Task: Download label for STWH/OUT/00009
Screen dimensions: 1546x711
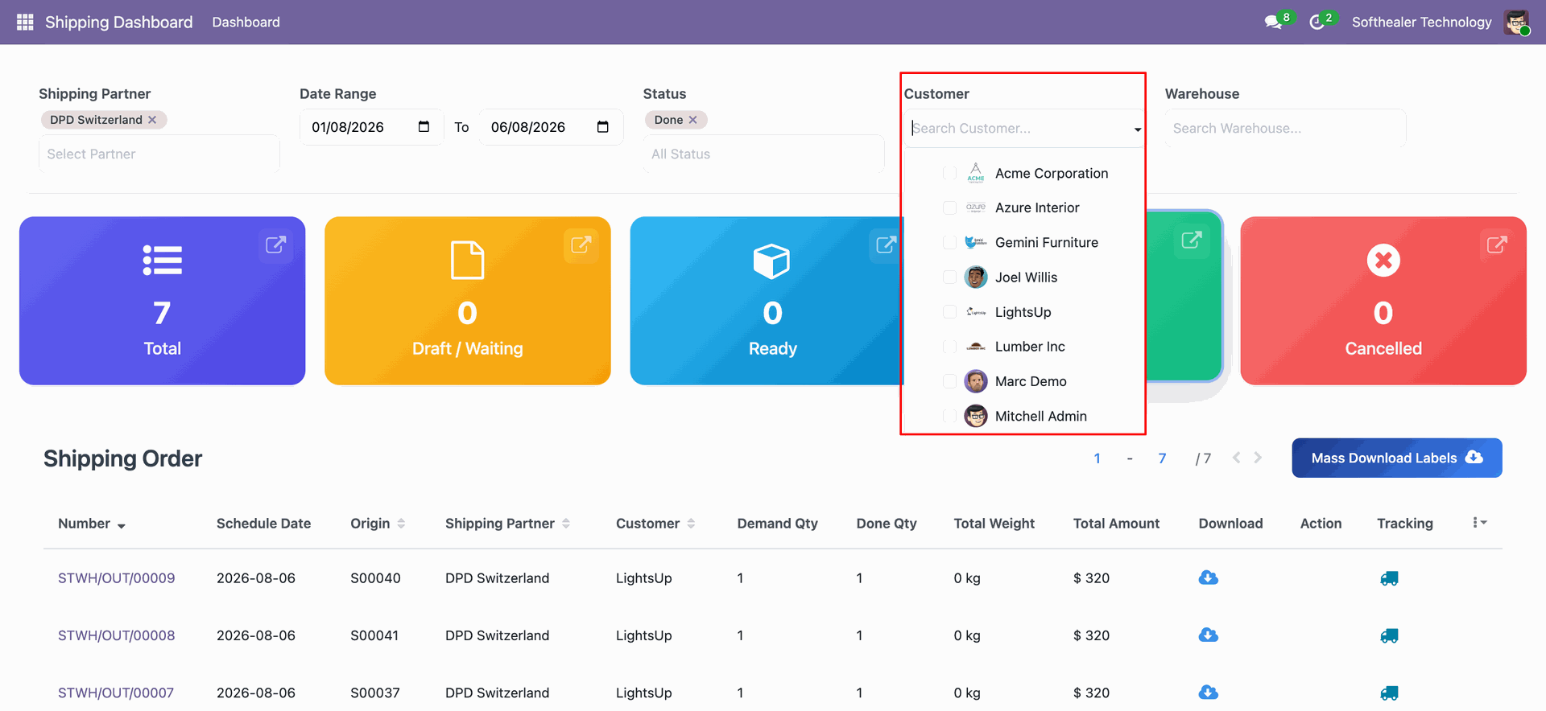Action: 1209,577
